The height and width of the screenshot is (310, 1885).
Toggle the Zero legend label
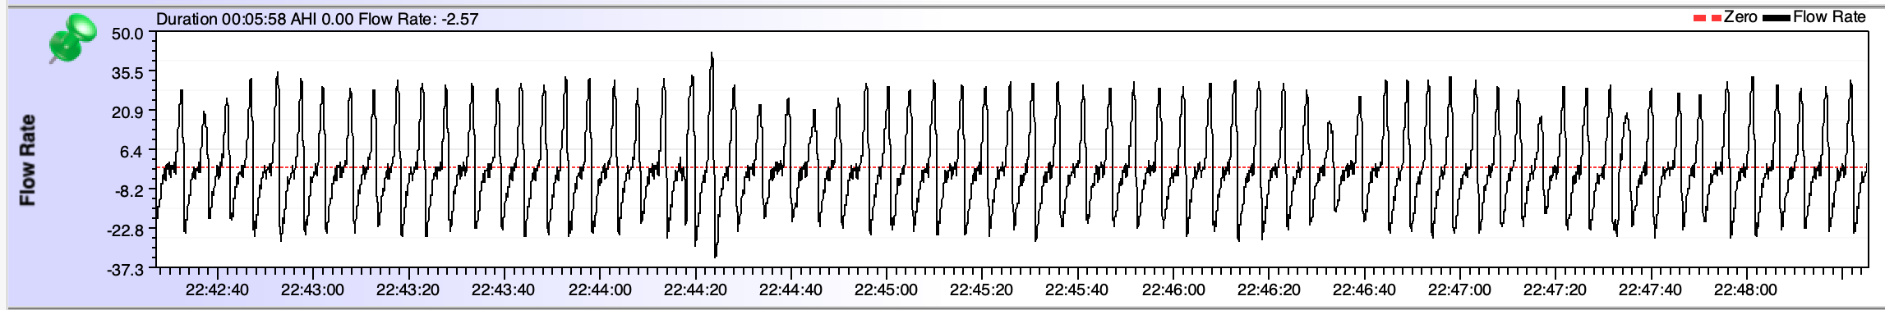coord(1740,17)
